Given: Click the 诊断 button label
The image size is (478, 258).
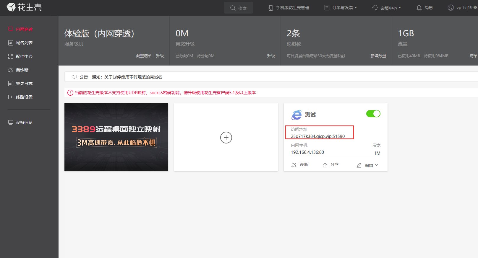Looking at the screenshot, I should pyautogui.click(x=304, y=164).
